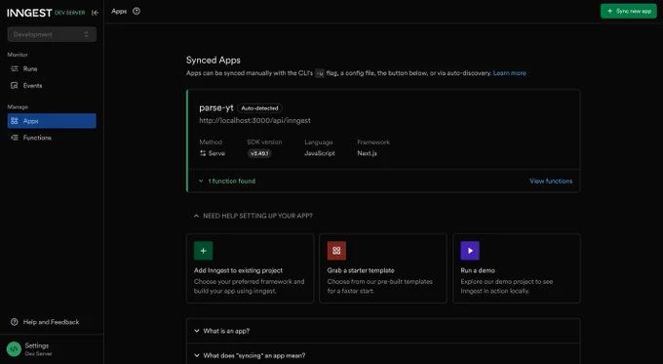
Task: Select the Apps item in Manage menu
Action: click(52, 121)
